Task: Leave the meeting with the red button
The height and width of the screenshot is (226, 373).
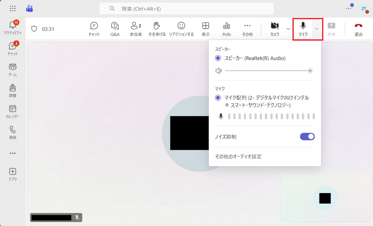Action: click(358, 29)
